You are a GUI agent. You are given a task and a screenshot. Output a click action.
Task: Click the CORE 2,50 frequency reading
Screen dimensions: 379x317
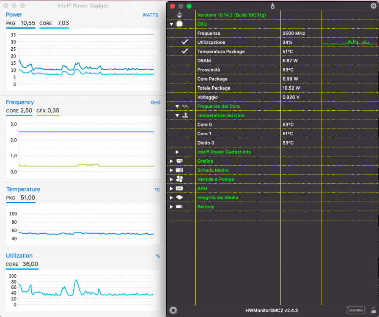click(x=19, y=111)
